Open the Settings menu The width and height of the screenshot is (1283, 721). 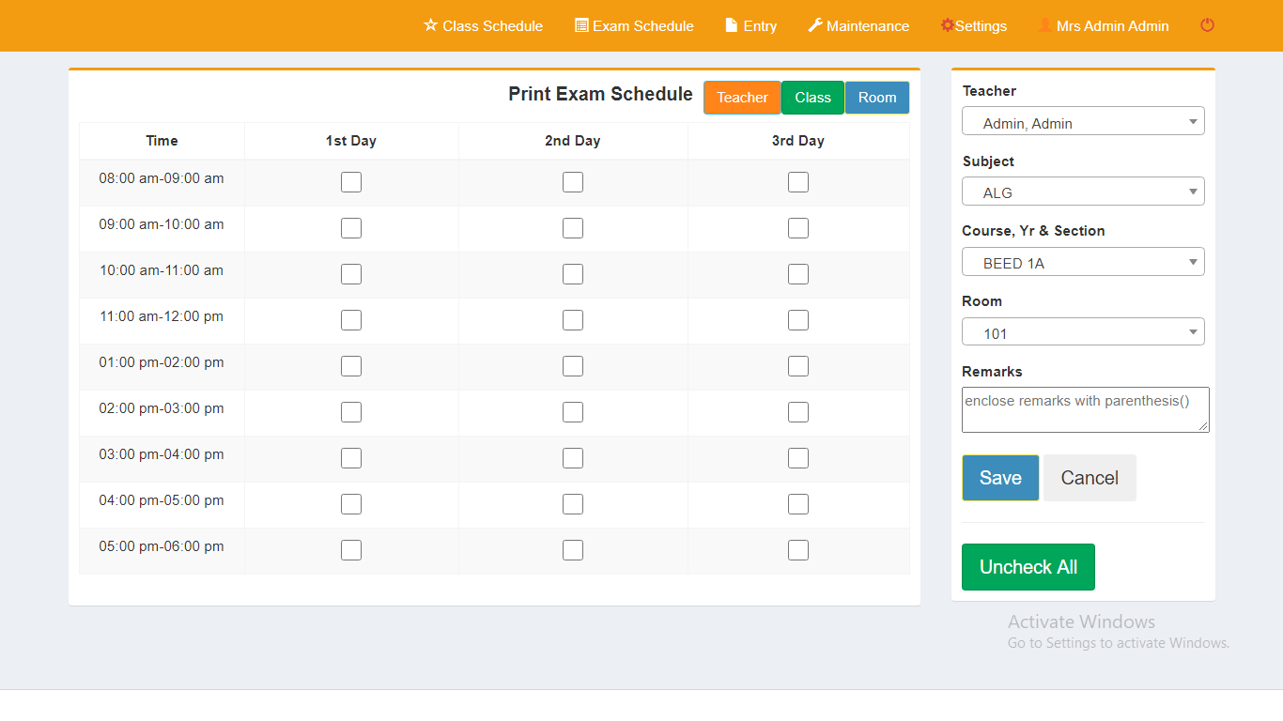[974, 26]
